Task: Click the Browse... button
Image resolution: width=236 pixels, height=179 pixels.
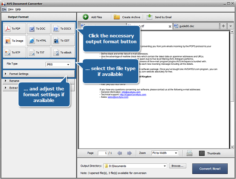Action: point(178,166)
